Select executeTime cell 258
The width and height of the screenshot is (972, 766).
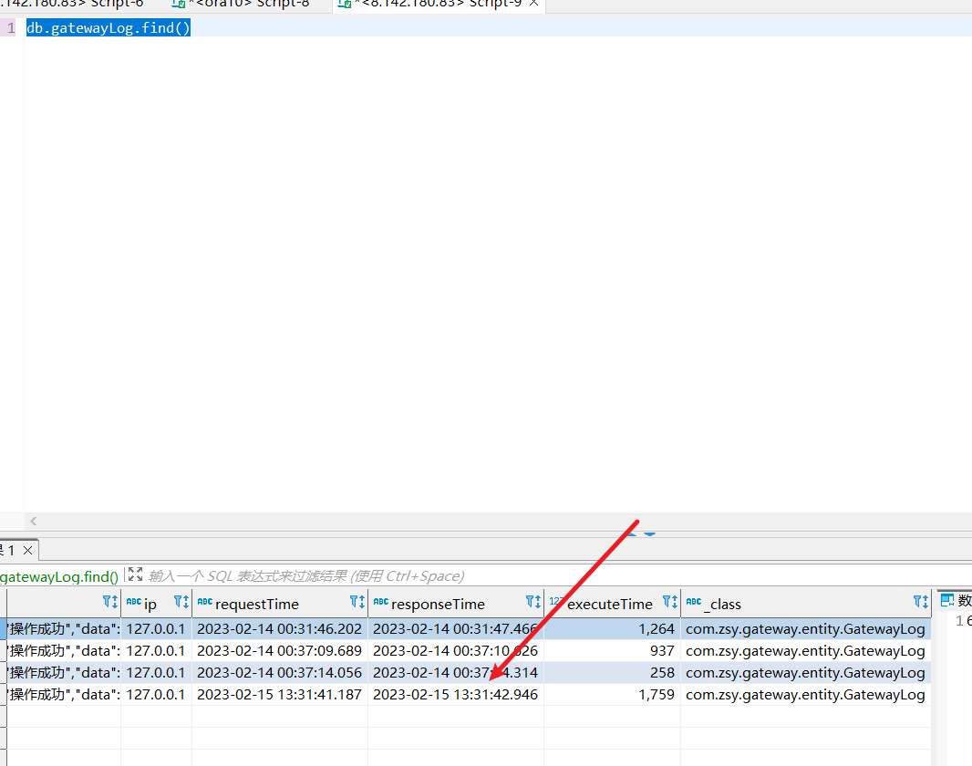613,672
